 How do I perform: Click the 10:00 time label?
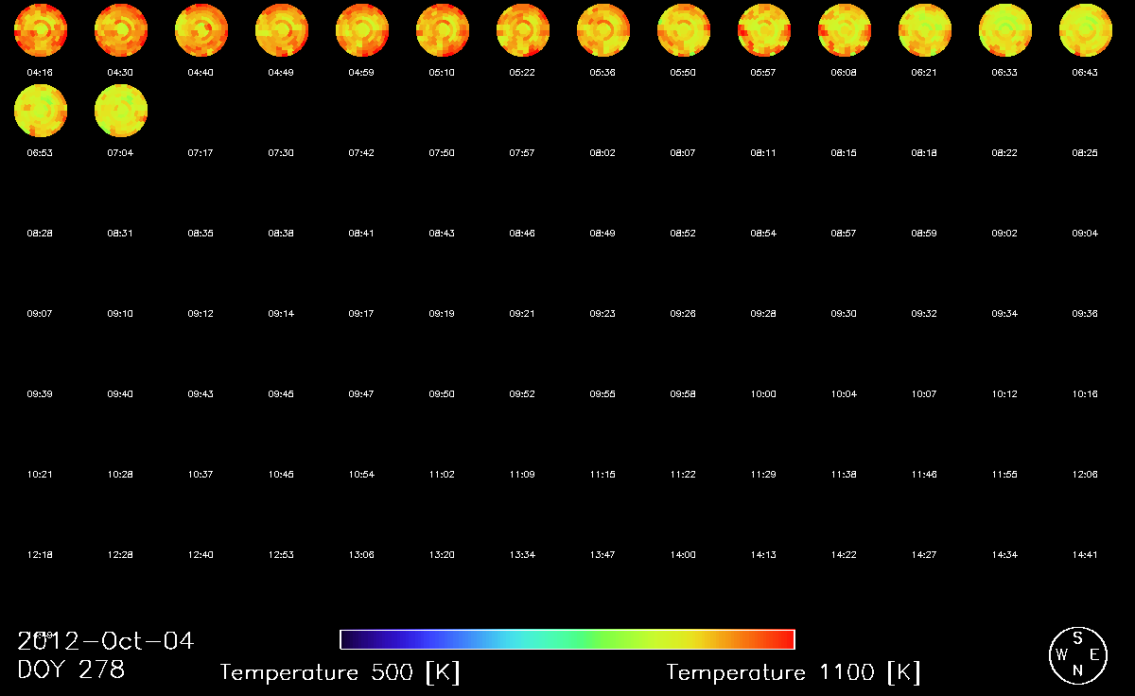(x=763, y=393)
